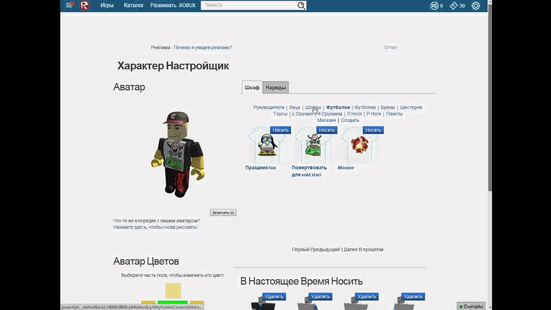Click Носить on Пожертвовать для void star shirt
The width and height of the screenshot is (551, 310).
[327, 130]
